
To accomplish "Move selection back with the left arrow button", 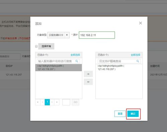I will click(88, 82).
